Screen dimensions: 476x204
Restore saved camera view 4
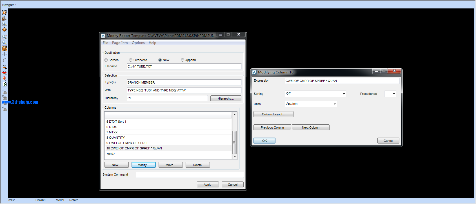(x=5, y=109)
